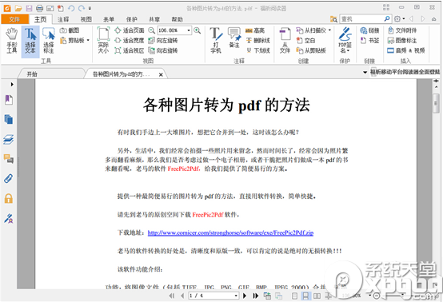Open the search settings gear dropdown

click(400, 19)
